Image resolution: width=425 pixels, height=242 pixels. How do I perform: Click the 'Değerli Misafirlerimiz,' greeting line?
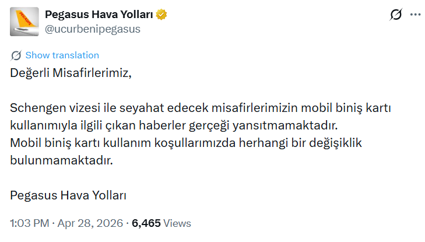click(71, 73)
